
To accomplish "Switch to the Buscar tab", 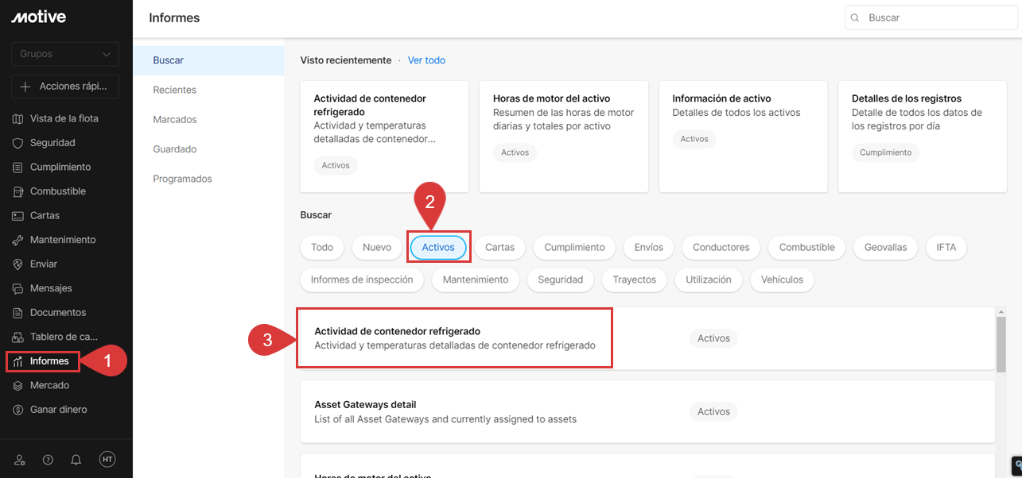I will pyautogui.click(x=208, y=60).
